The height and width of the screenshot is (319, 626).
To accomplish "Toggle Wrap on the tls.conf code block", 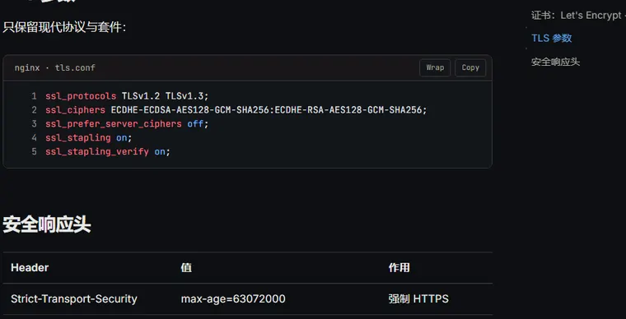I will pos(435,67).
